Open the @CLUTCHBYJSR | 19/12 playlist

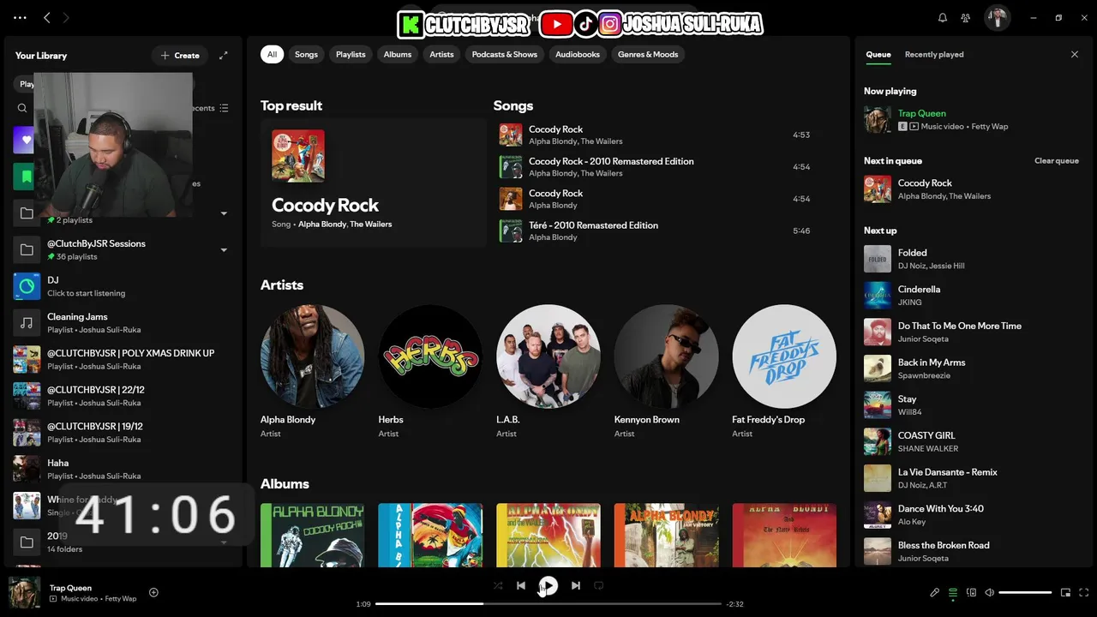(123, 433)
